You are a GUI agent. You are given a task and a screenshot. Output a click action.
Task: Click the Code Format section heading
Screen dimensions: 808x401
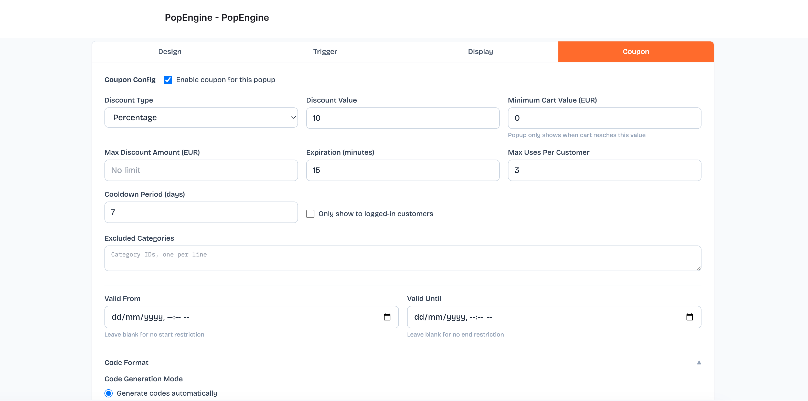tap(126, 362)
